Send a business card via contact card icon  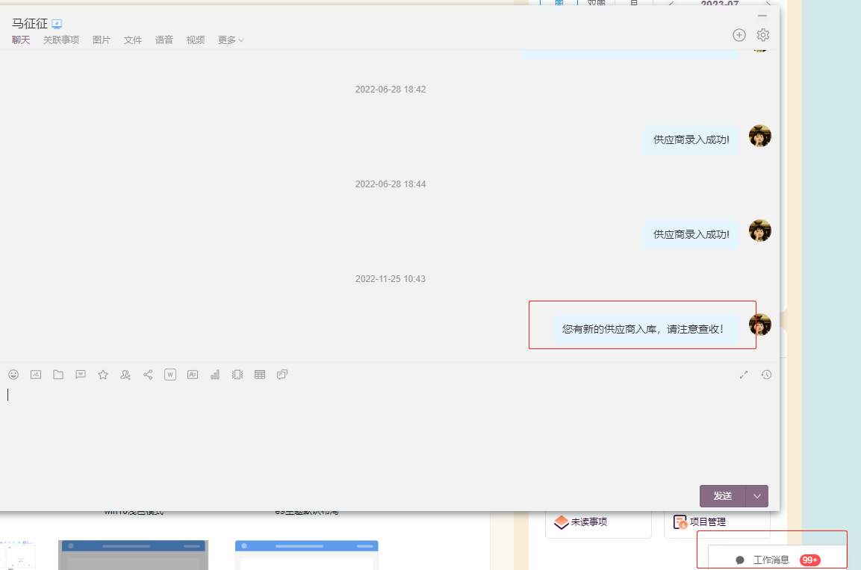pyautogui.click(x=193, y=375)
